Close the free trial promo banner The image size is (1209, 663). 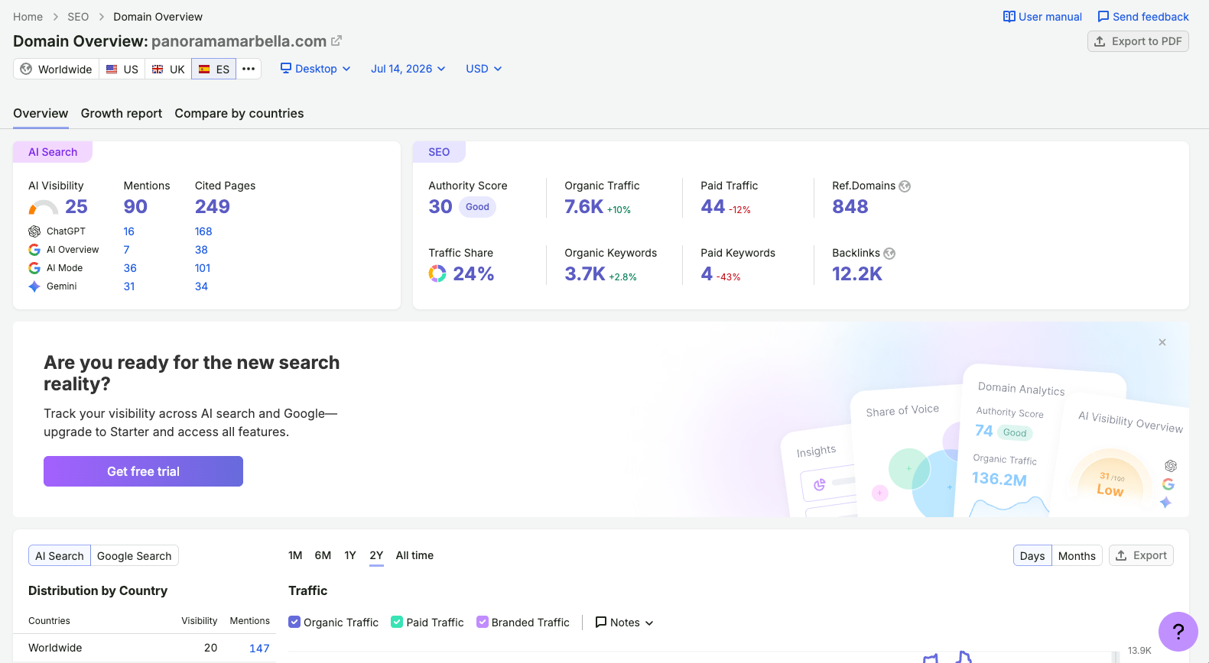tap(1162, 342)
